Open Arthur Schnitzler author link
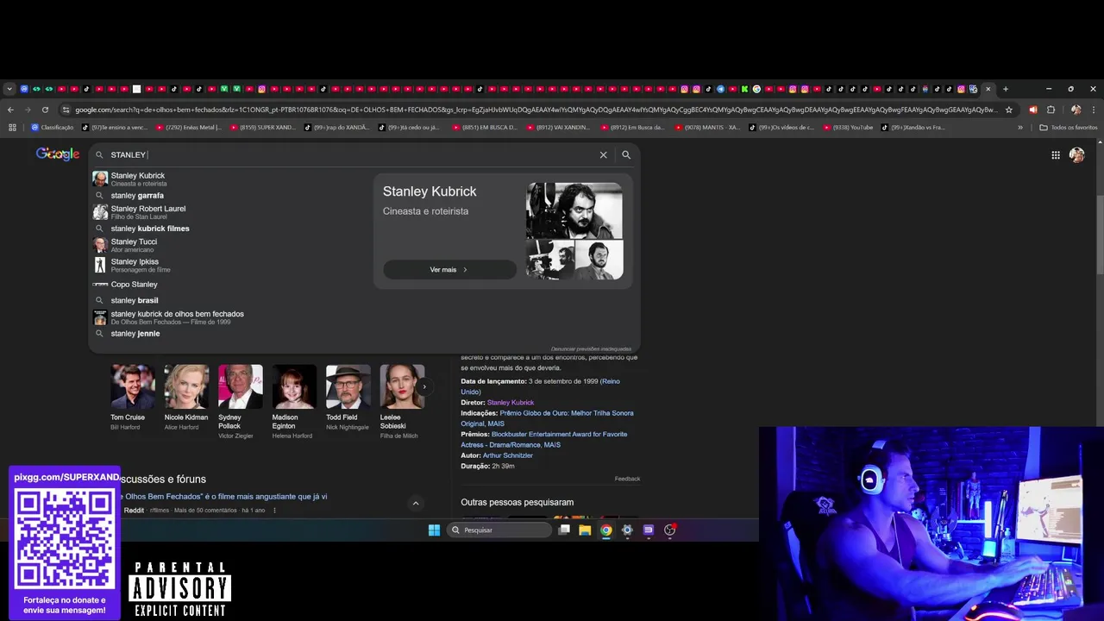1104x621 pixels. coord(508,455)
